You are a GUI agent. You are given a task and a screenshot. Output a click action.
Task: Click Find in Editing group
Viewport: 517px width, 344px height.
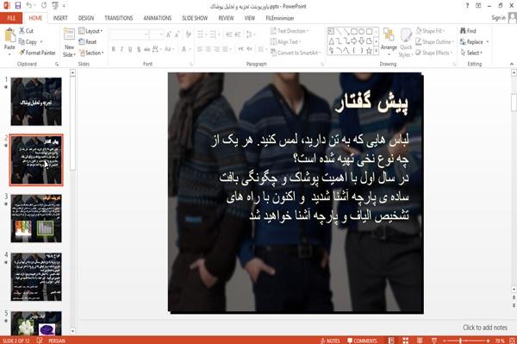(x=468, y=31)
